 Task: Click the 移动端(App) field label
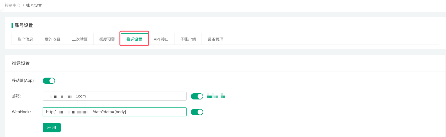pos(24,80)
